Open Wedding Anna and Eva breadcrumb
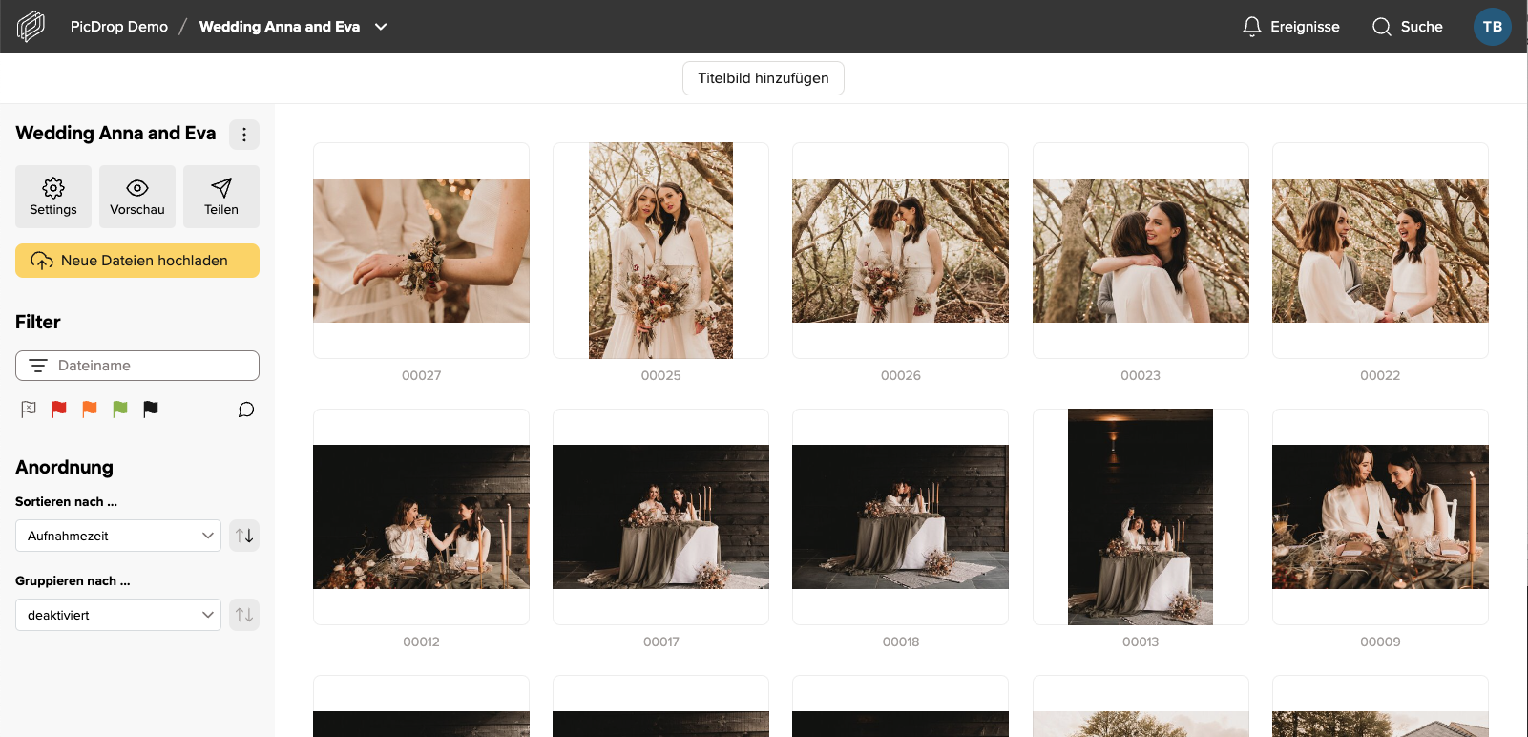1528x737 pixels. (280, 27)
